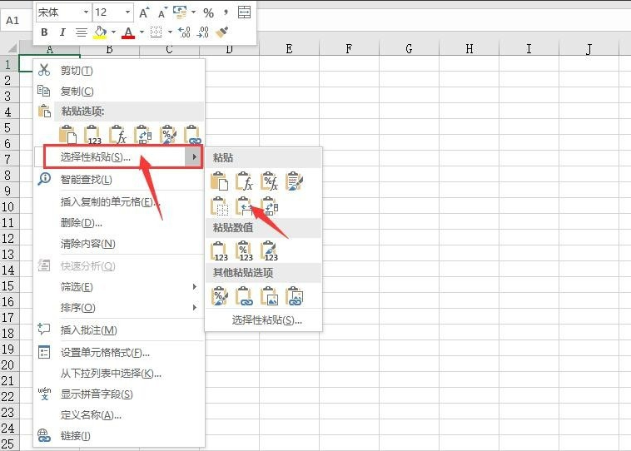Toggle Bold formatting in mini toolbar
Screen dimensions: 631x451
point(44,32)
